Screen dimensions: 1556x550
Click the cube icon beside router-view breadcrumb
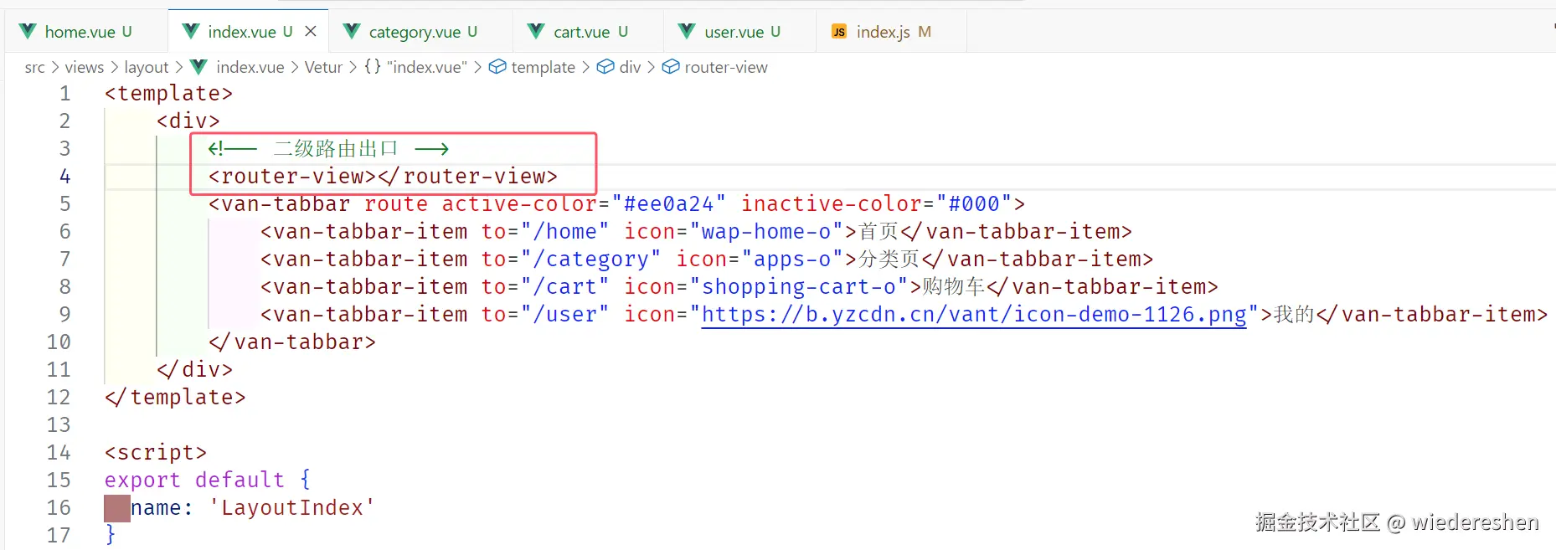coord(671,67)
